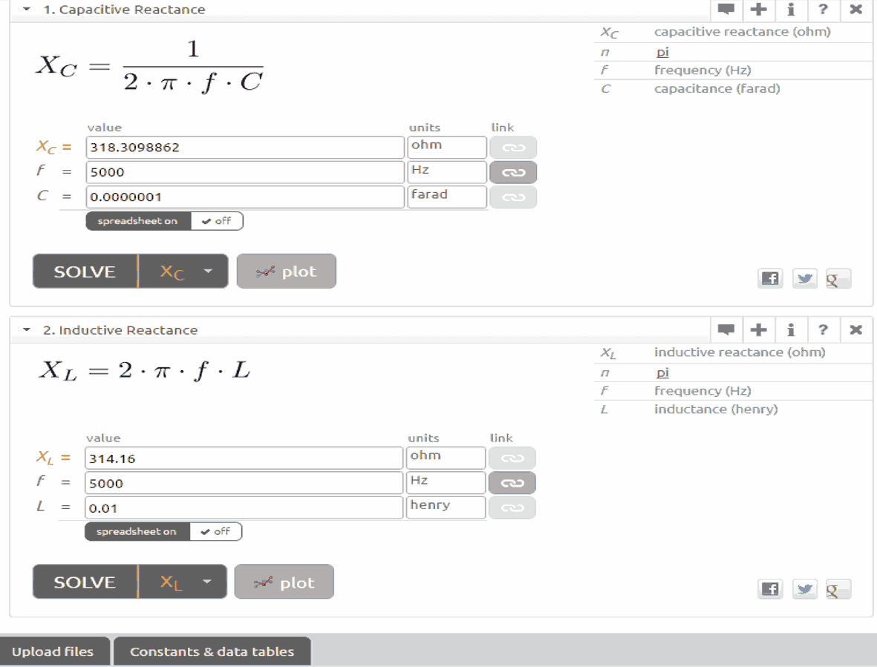Click link icon for capacitance C row

click(x=512, y=197)
